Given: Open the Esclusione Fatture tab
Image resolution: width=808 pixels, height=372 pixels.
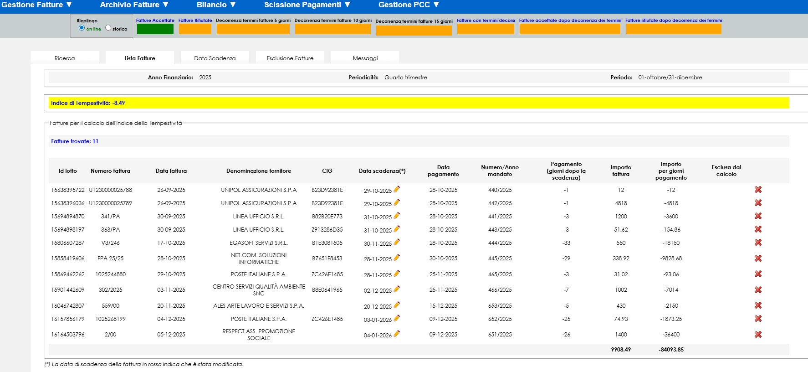Looking at the screenshot, I should click(x=290, y=58).
